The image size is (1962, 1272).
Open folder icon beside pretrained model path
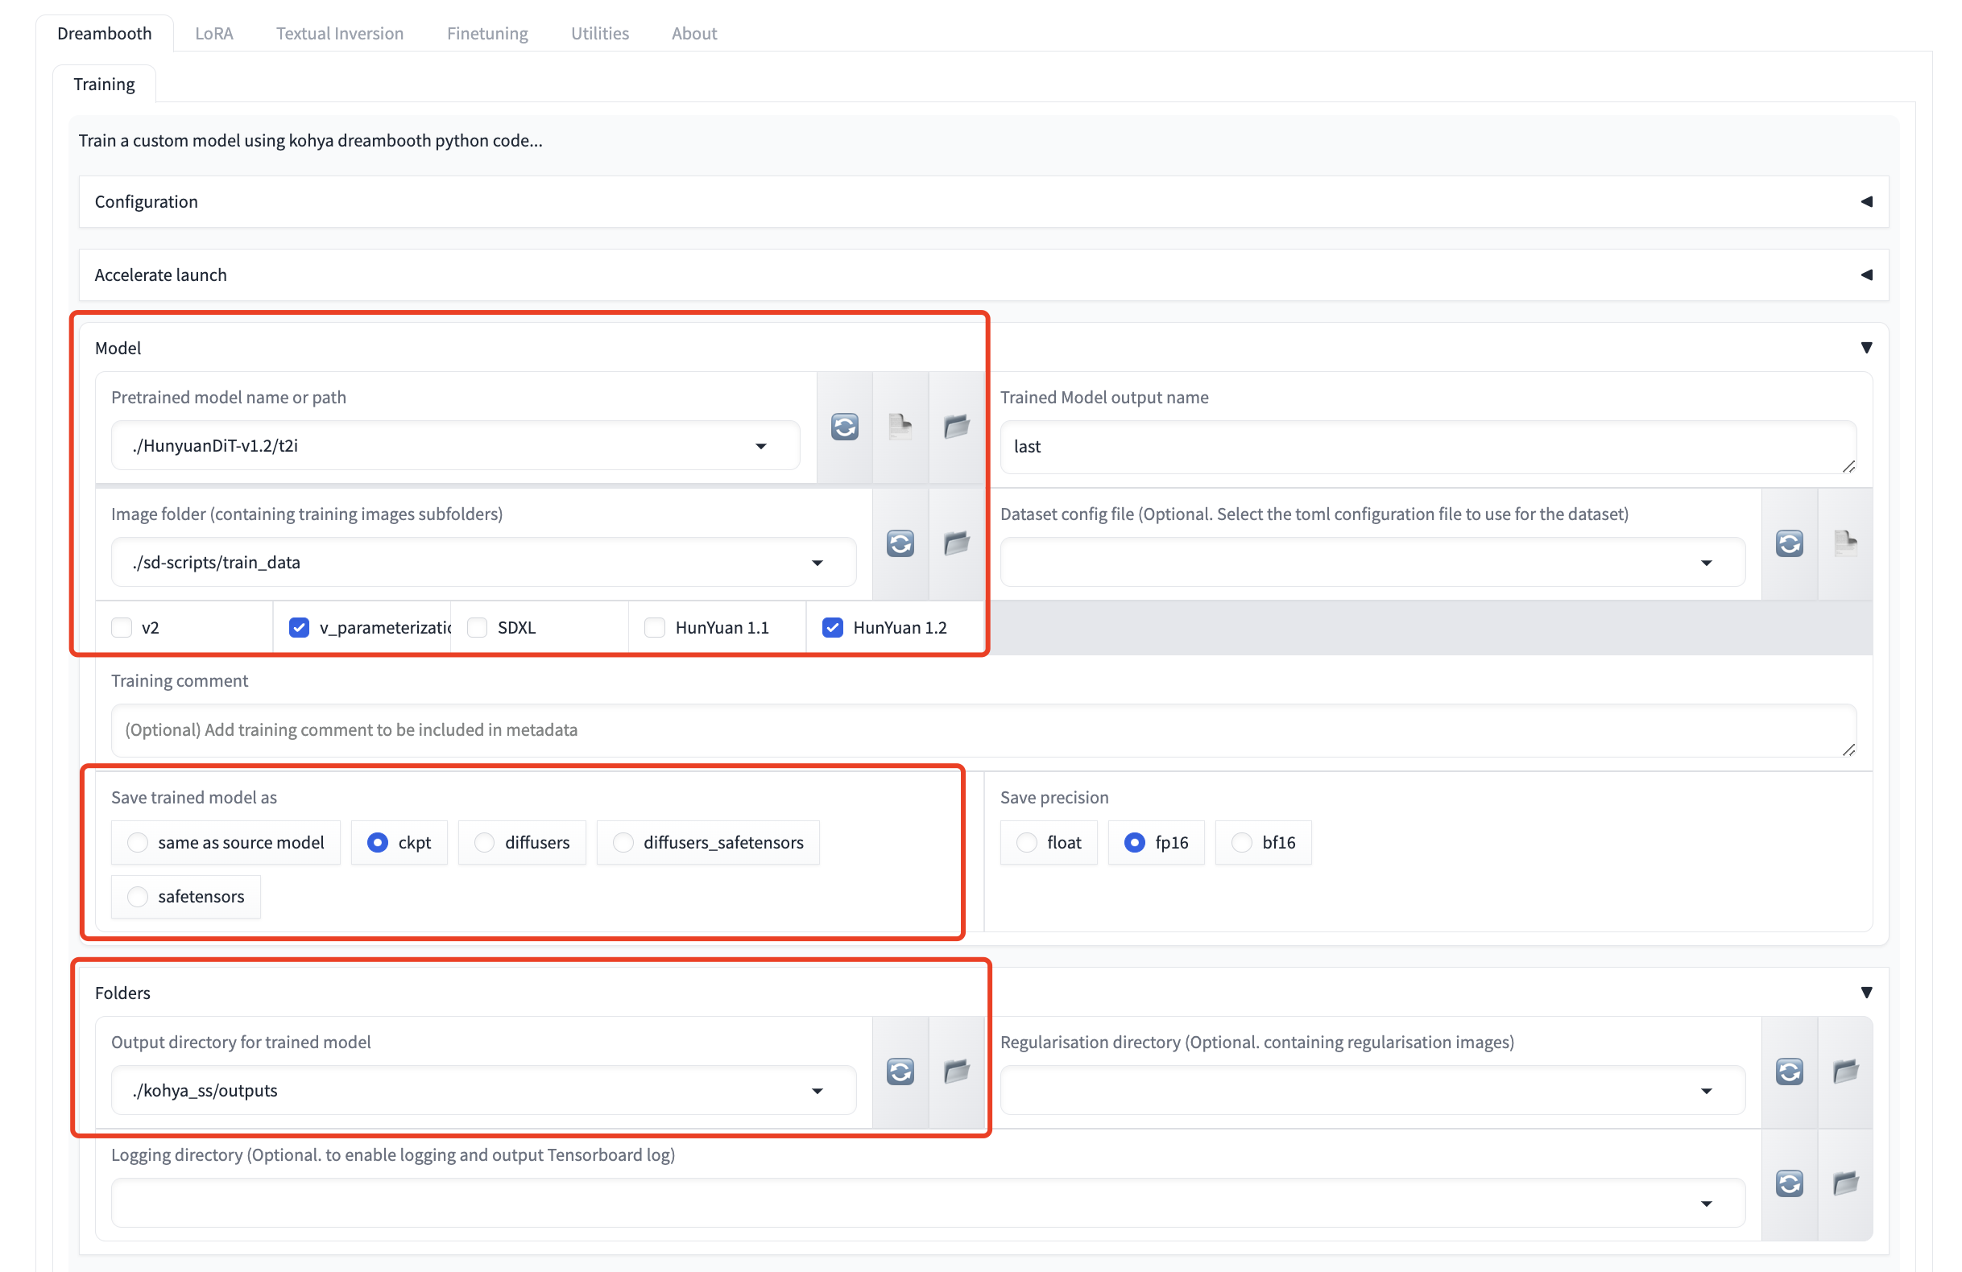tap(955, 427)
